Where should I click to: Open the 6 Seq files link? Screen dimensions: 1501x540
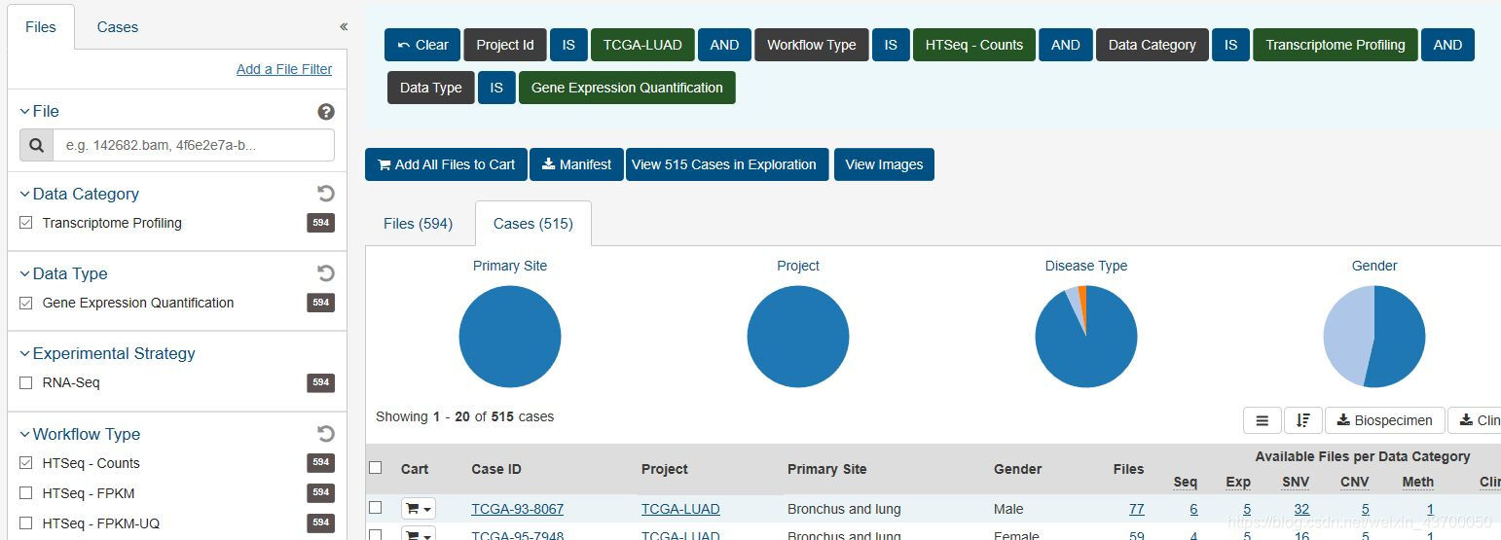[x=1193, y=509]
